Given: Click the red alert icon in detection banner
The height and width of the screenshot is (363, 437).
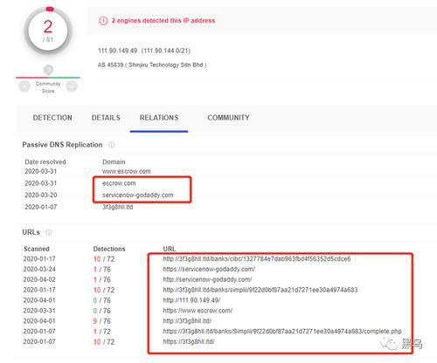Looking at the screenshot, I should [103, 21].
